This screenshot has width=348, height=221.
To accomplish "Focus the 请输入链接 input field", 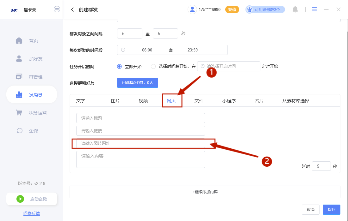I will (140, 131).
